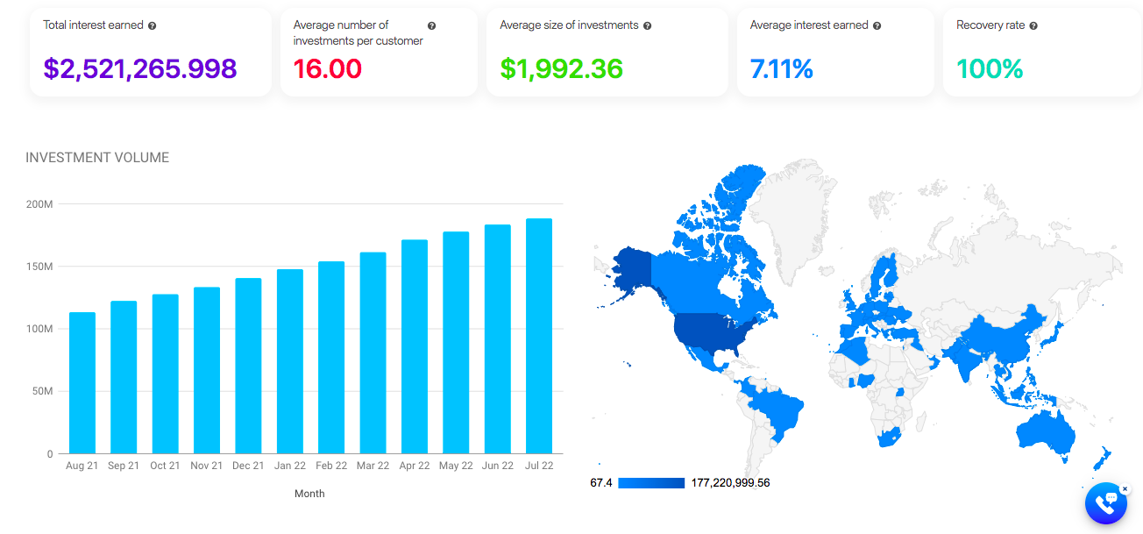This screenshot has height=534, width=1143.
Task: Select the Jul 22 investment volume bar
Action: [539, 336]
